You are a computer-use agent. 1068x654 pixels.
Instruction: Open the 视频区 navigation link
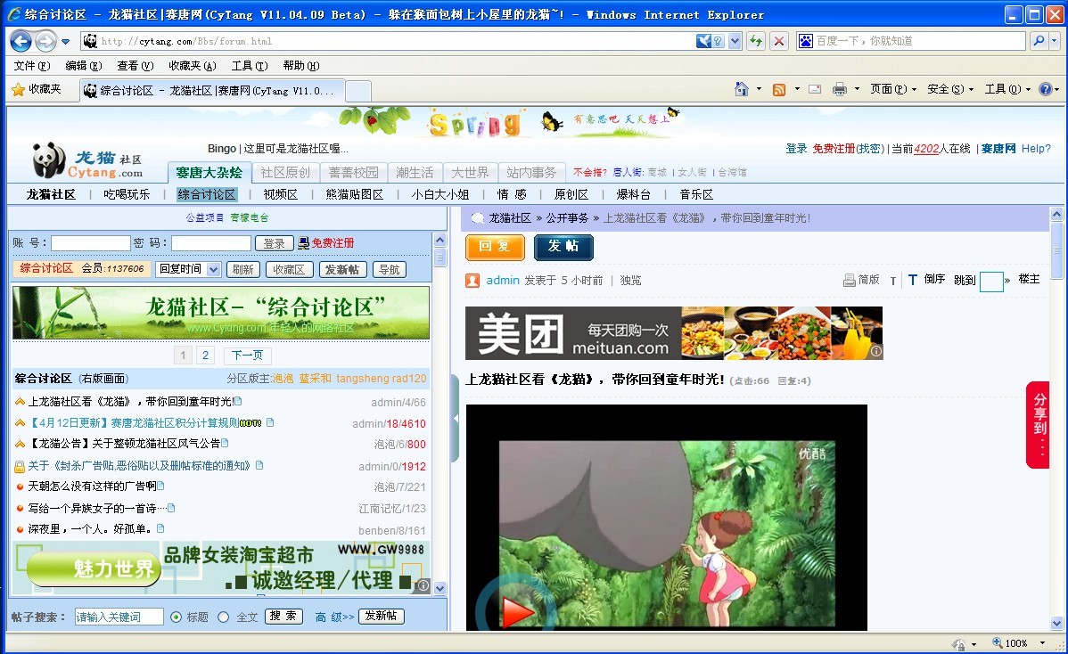tap(281, 194)
